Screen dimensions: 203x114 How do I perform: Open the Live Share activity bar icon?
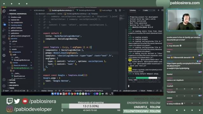4,62
